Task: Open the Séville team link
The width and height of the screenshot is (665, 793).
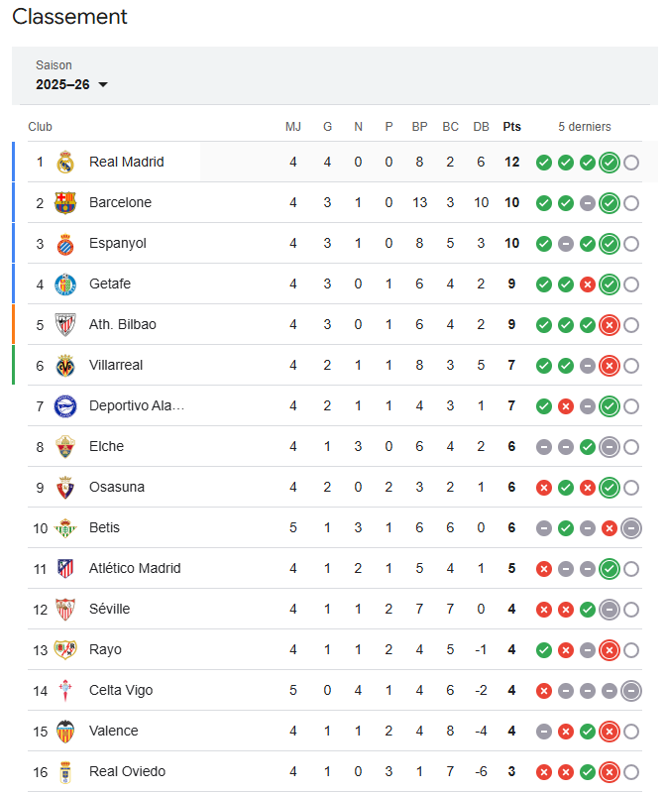Action: tap(109, 609)
